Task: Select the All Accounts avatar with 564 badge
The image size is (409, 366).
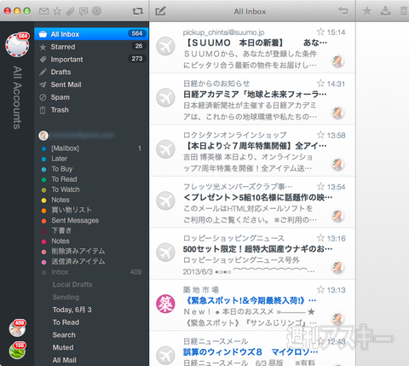Action: pyautogui.click(x=17, y=44)
